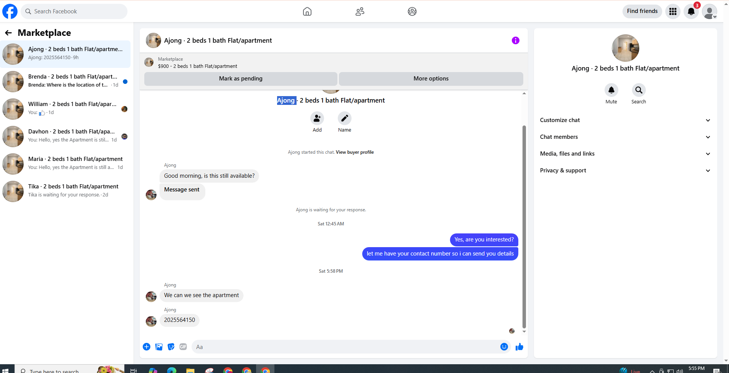Click the Facebook search field magnifier
This screenshot has width=729, height=373.
[x=28, y=11]
